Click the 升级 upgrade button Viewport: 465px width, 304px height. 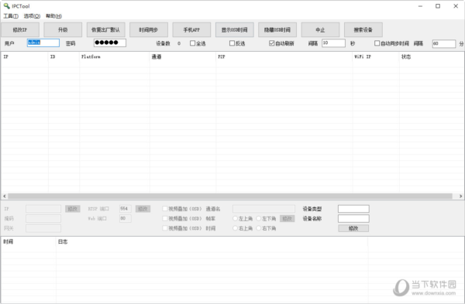coord(63,29)
